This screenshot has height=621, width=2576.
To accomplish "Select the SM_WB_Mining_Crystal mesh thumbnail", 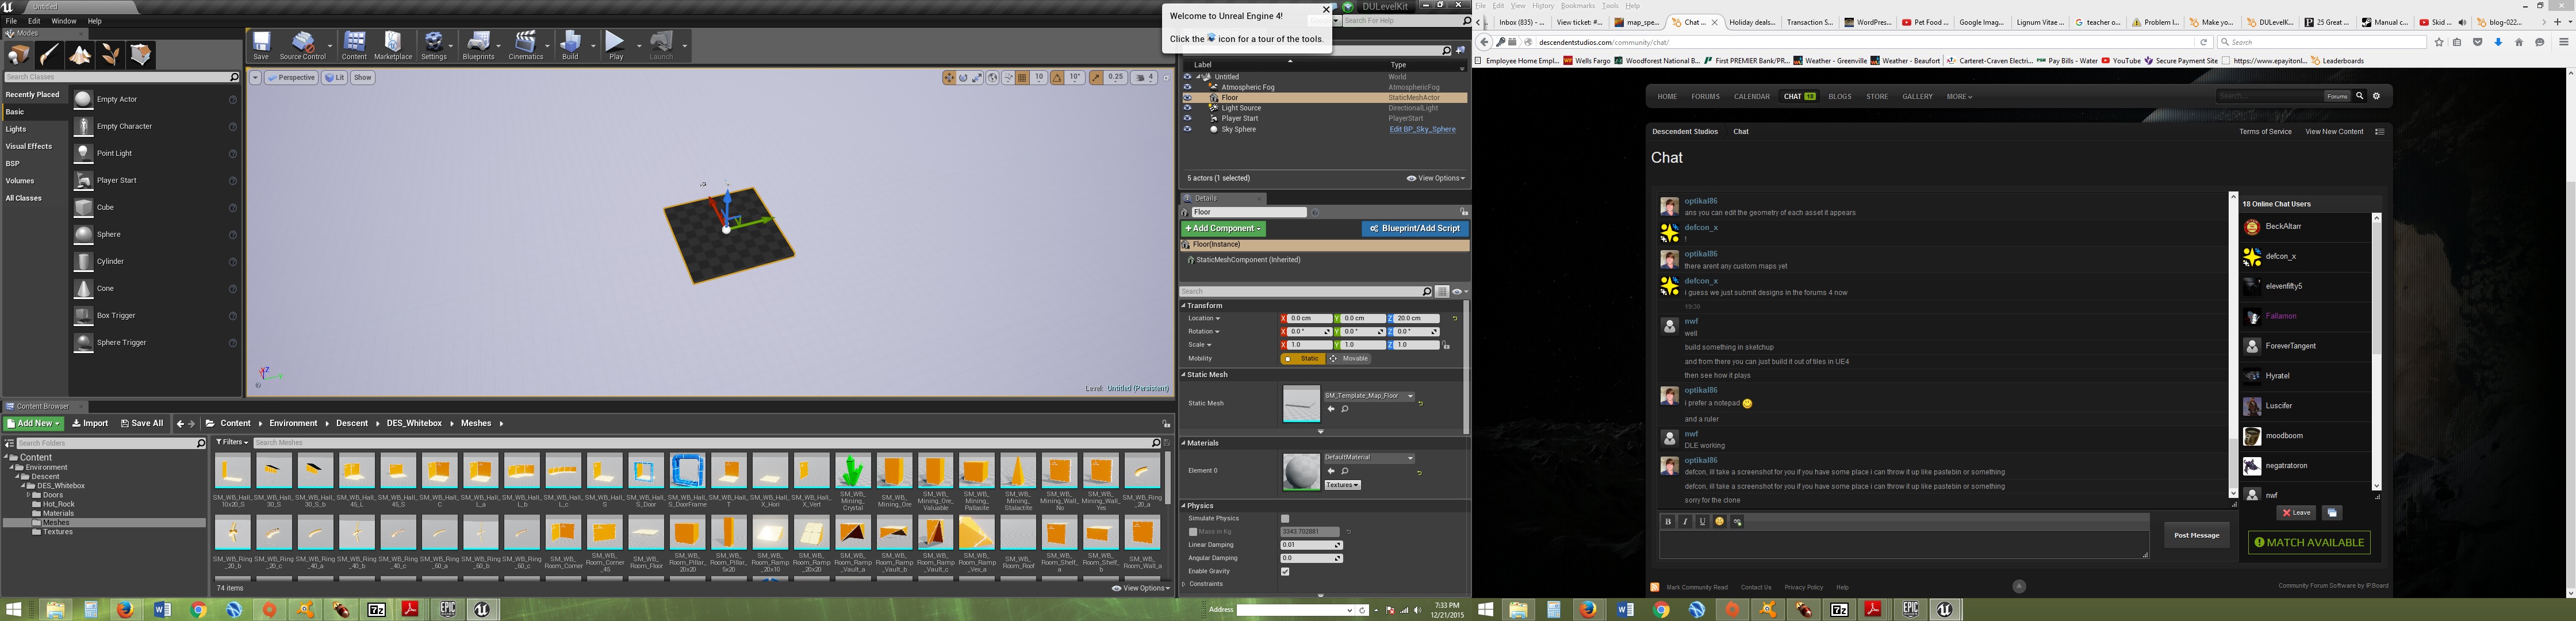I will pos(852,471).
